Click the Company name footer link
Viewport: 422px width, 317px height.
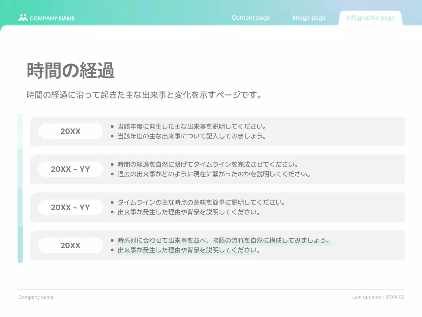click(x=36, y=297)
